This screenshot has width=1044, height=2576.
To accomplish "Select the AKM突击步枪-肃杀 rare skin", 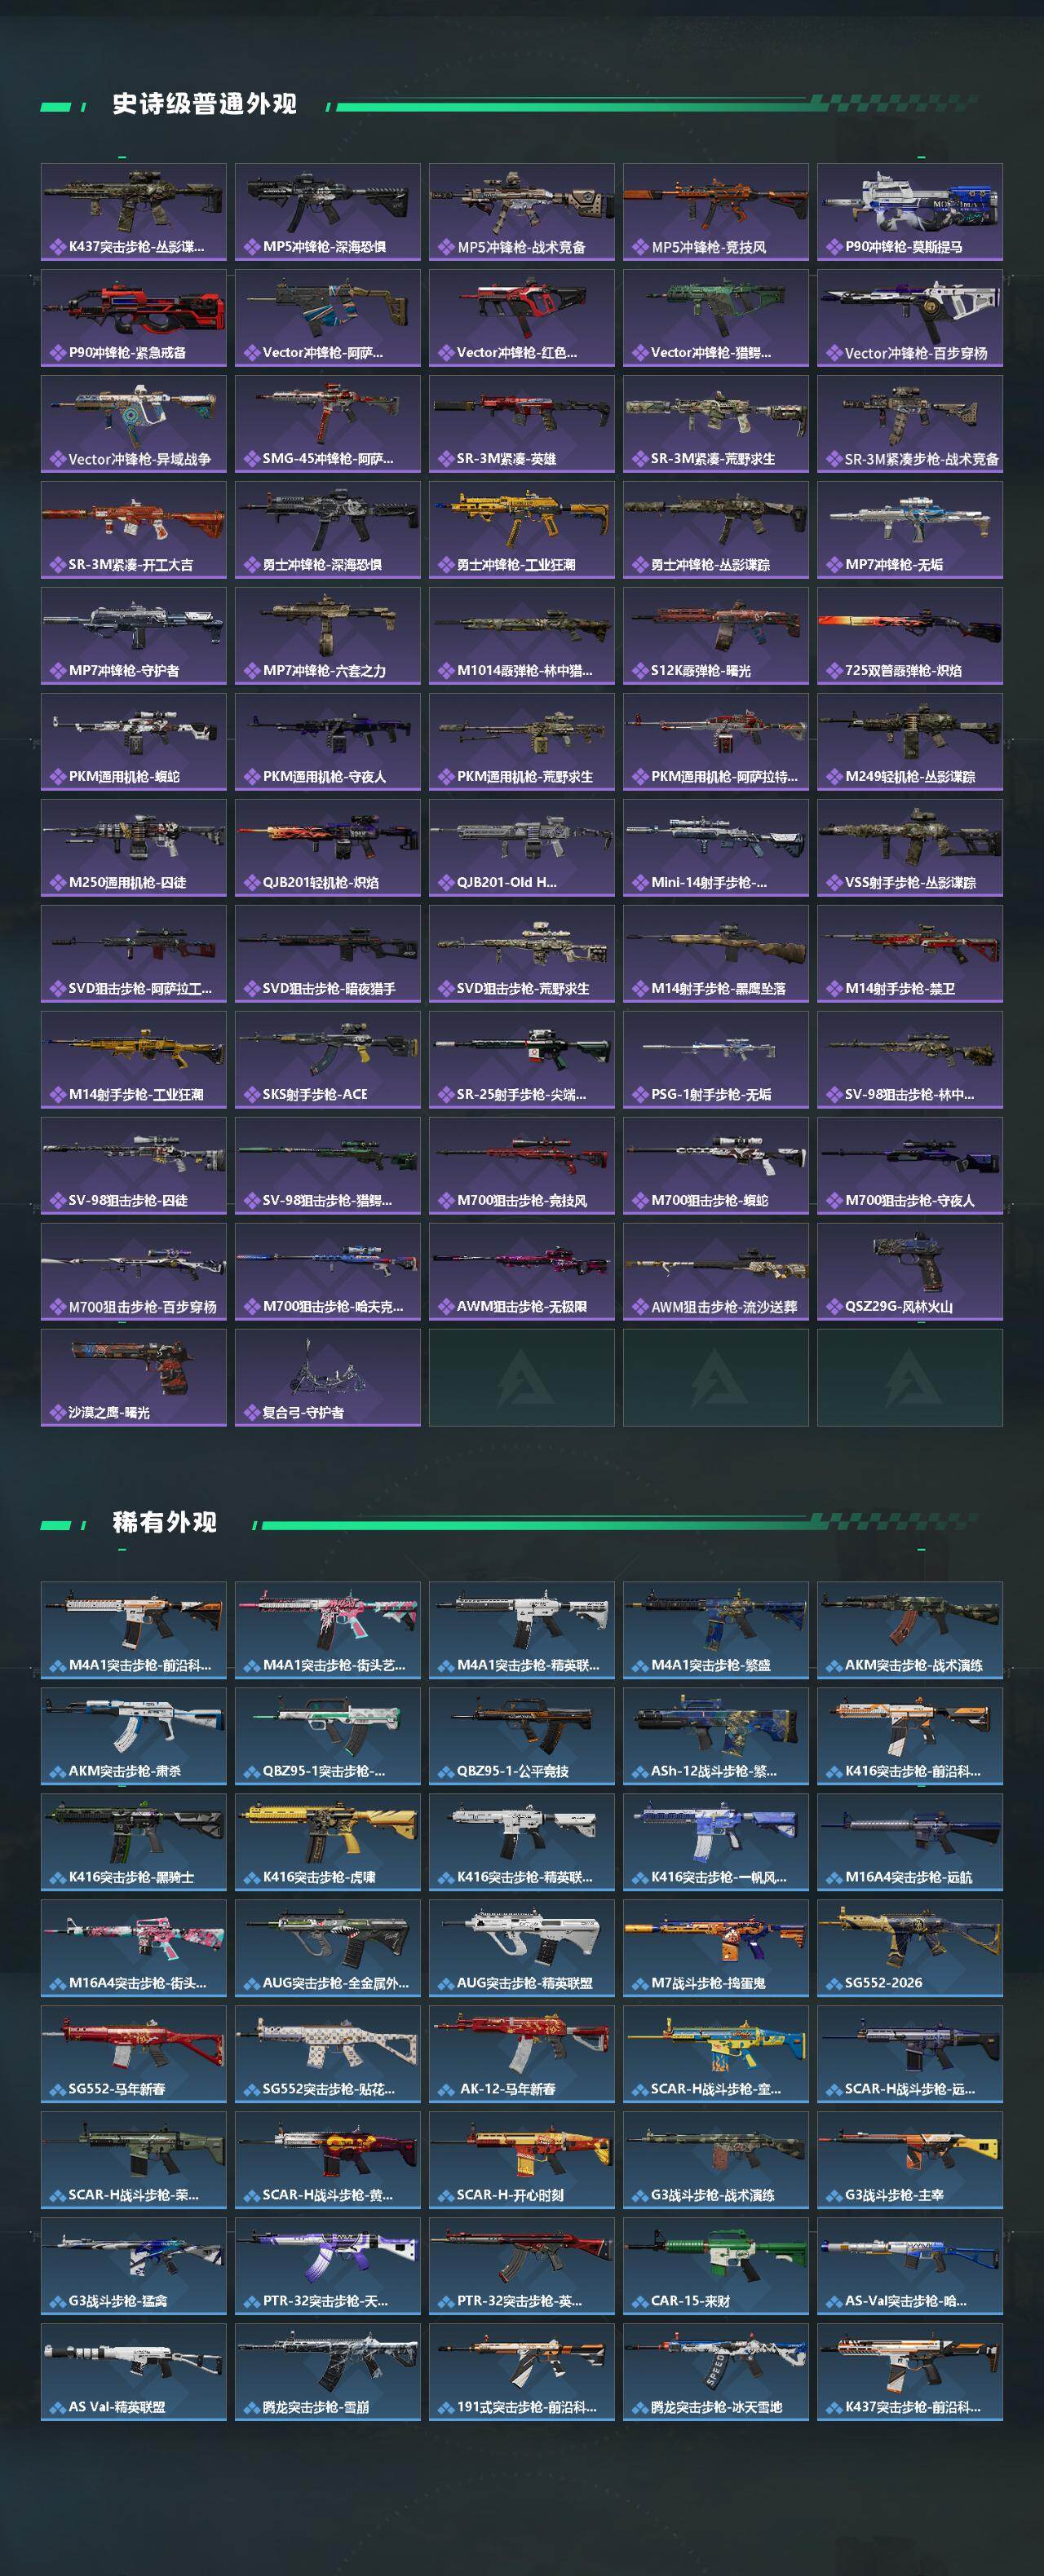I will 133,1736.
